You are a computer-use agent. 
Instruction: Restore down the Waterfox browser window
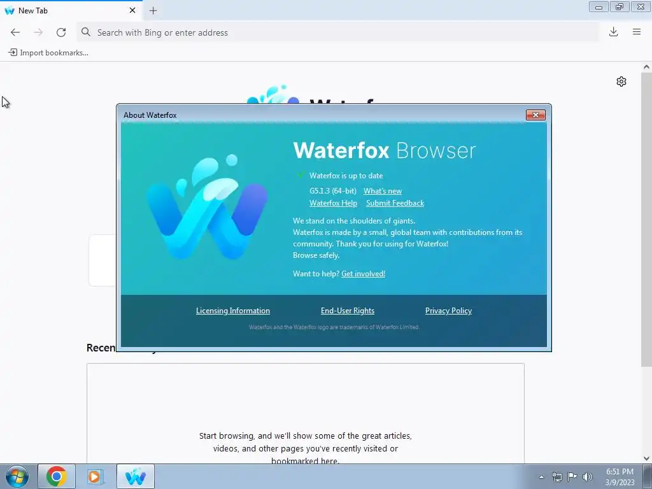click(x=620, y=7)
